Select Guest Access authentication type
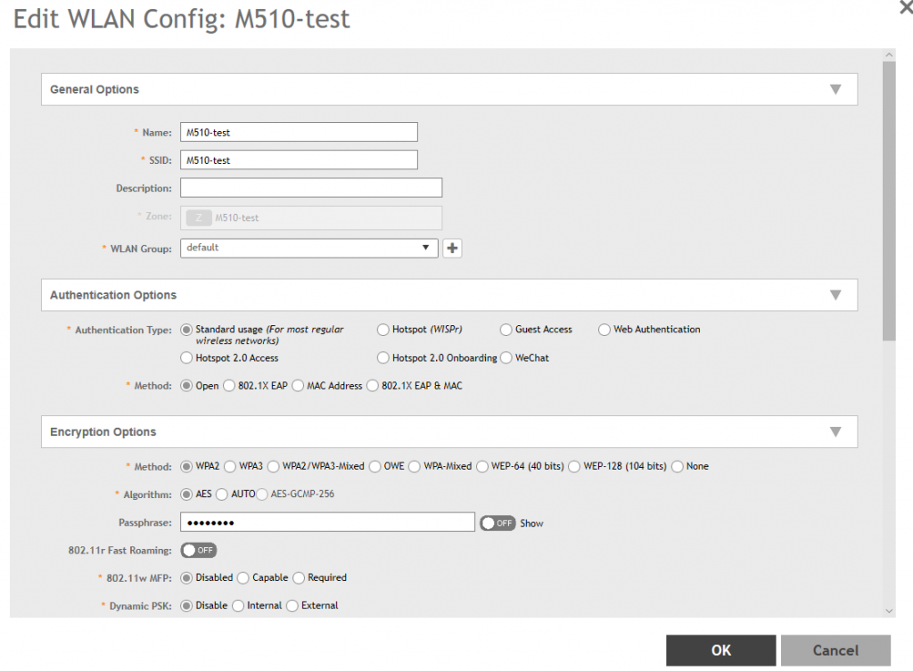The image size is (913, 671). [506, 330]
